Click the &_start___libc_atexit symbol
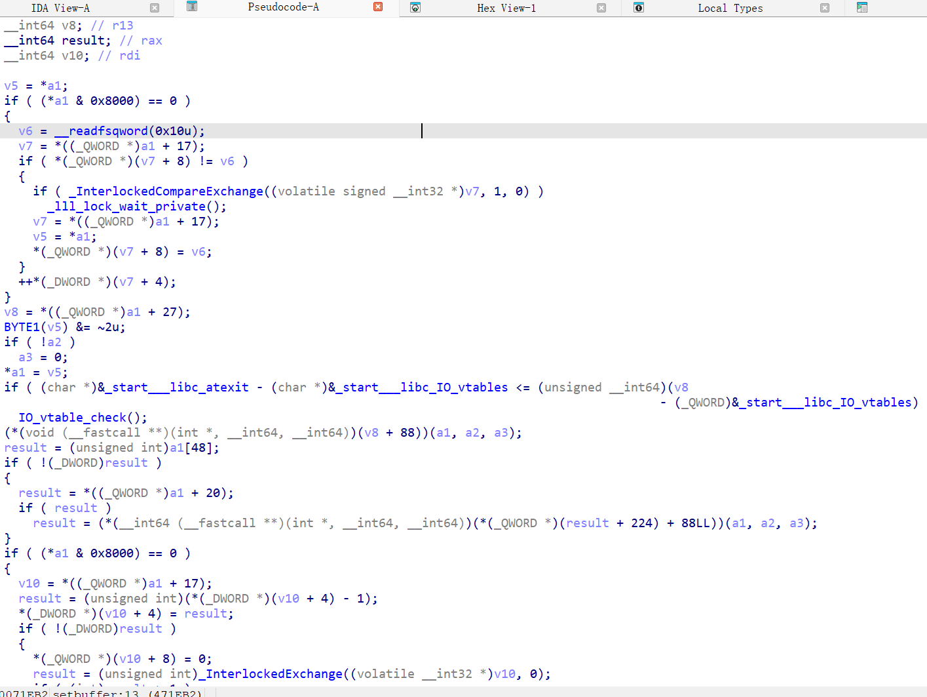 (x=174, y=388)
